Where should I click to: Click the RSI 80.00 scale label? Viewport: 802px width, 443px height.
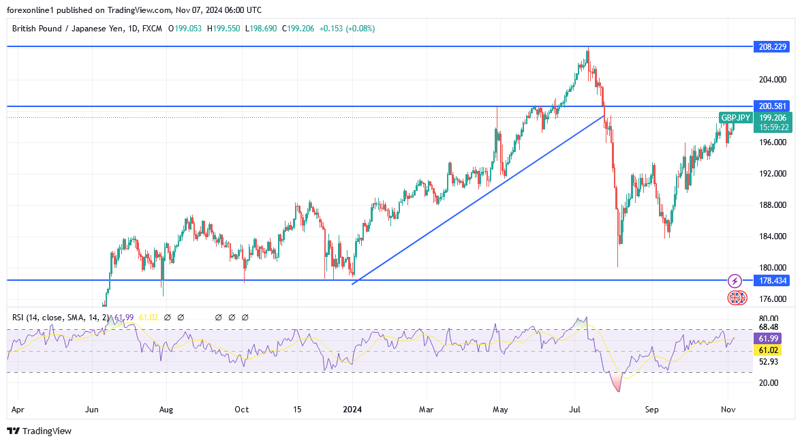coord(768,318)
